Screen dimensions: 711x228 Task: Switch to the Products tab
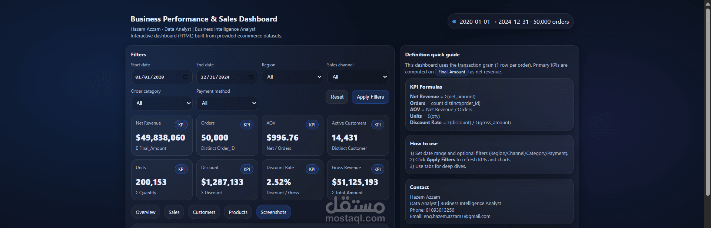[x=238, y=212]
